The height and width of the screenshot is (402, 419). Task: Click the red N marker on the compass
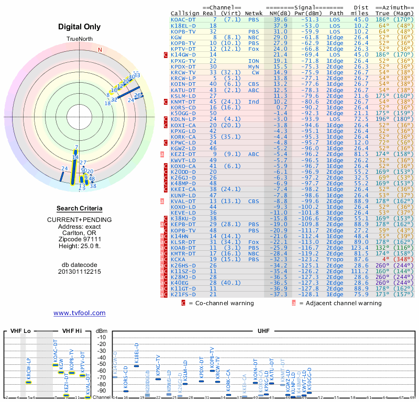100,50
